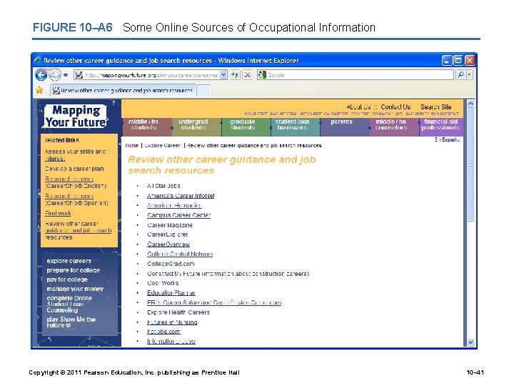Open prepare for college in sidebar menu
This screenshot has height=386, width=514.
coord(73,270)
